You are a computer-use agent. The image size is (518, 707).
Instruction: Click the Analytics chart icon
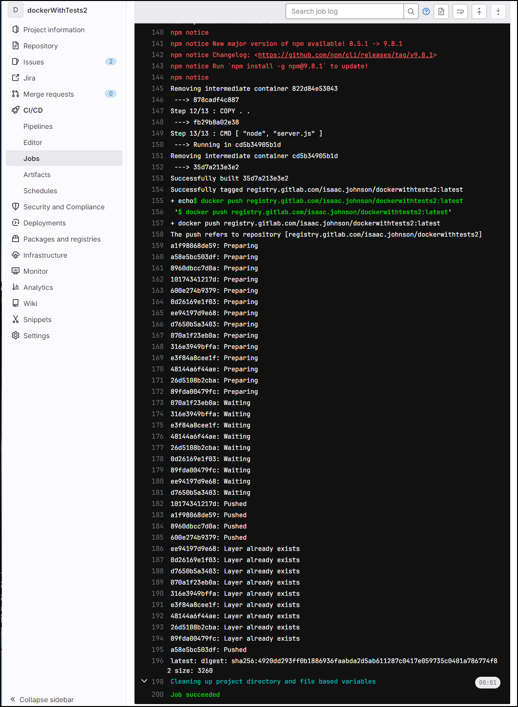point(16,287)
